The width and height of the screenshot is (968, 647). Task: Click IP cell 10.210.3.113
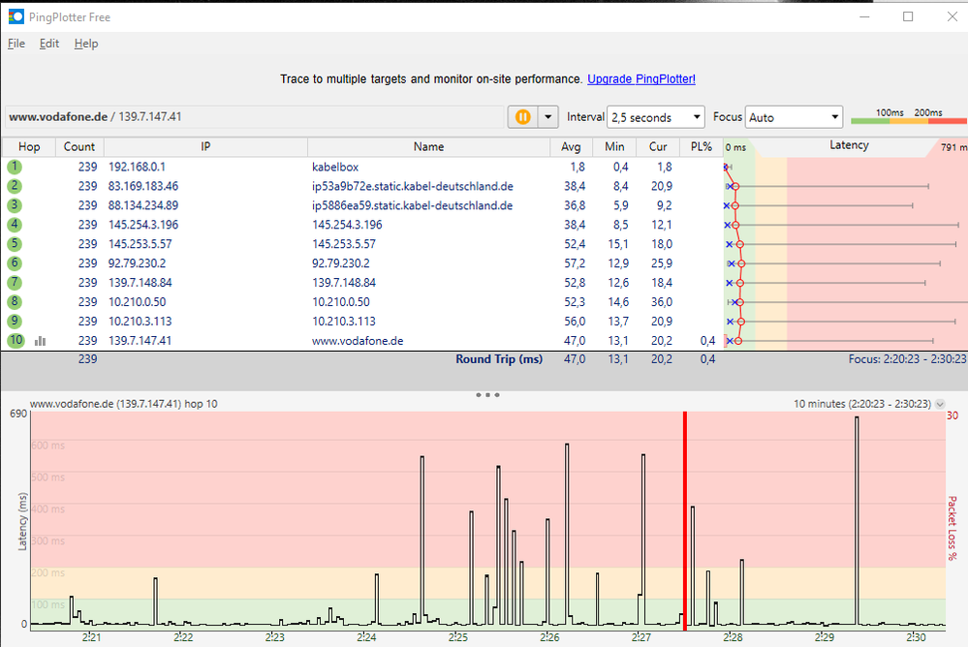[x=141, y=321]
